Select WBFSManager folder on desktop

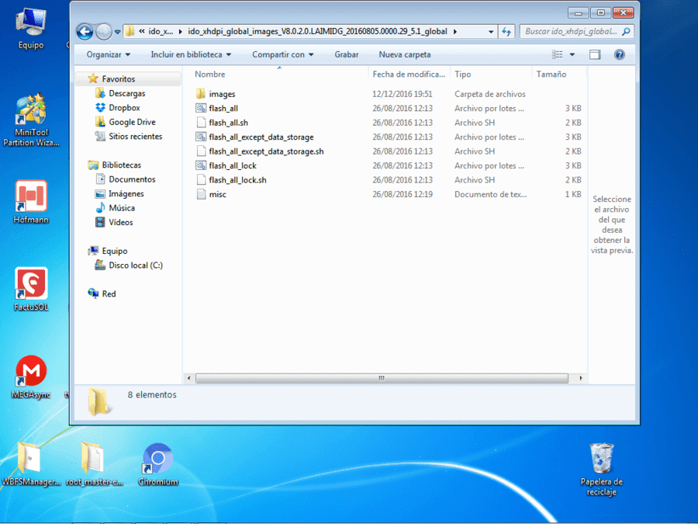31,464
